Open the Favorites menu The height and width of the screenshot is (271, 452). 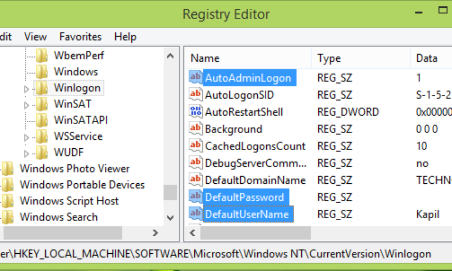(80, 37)
